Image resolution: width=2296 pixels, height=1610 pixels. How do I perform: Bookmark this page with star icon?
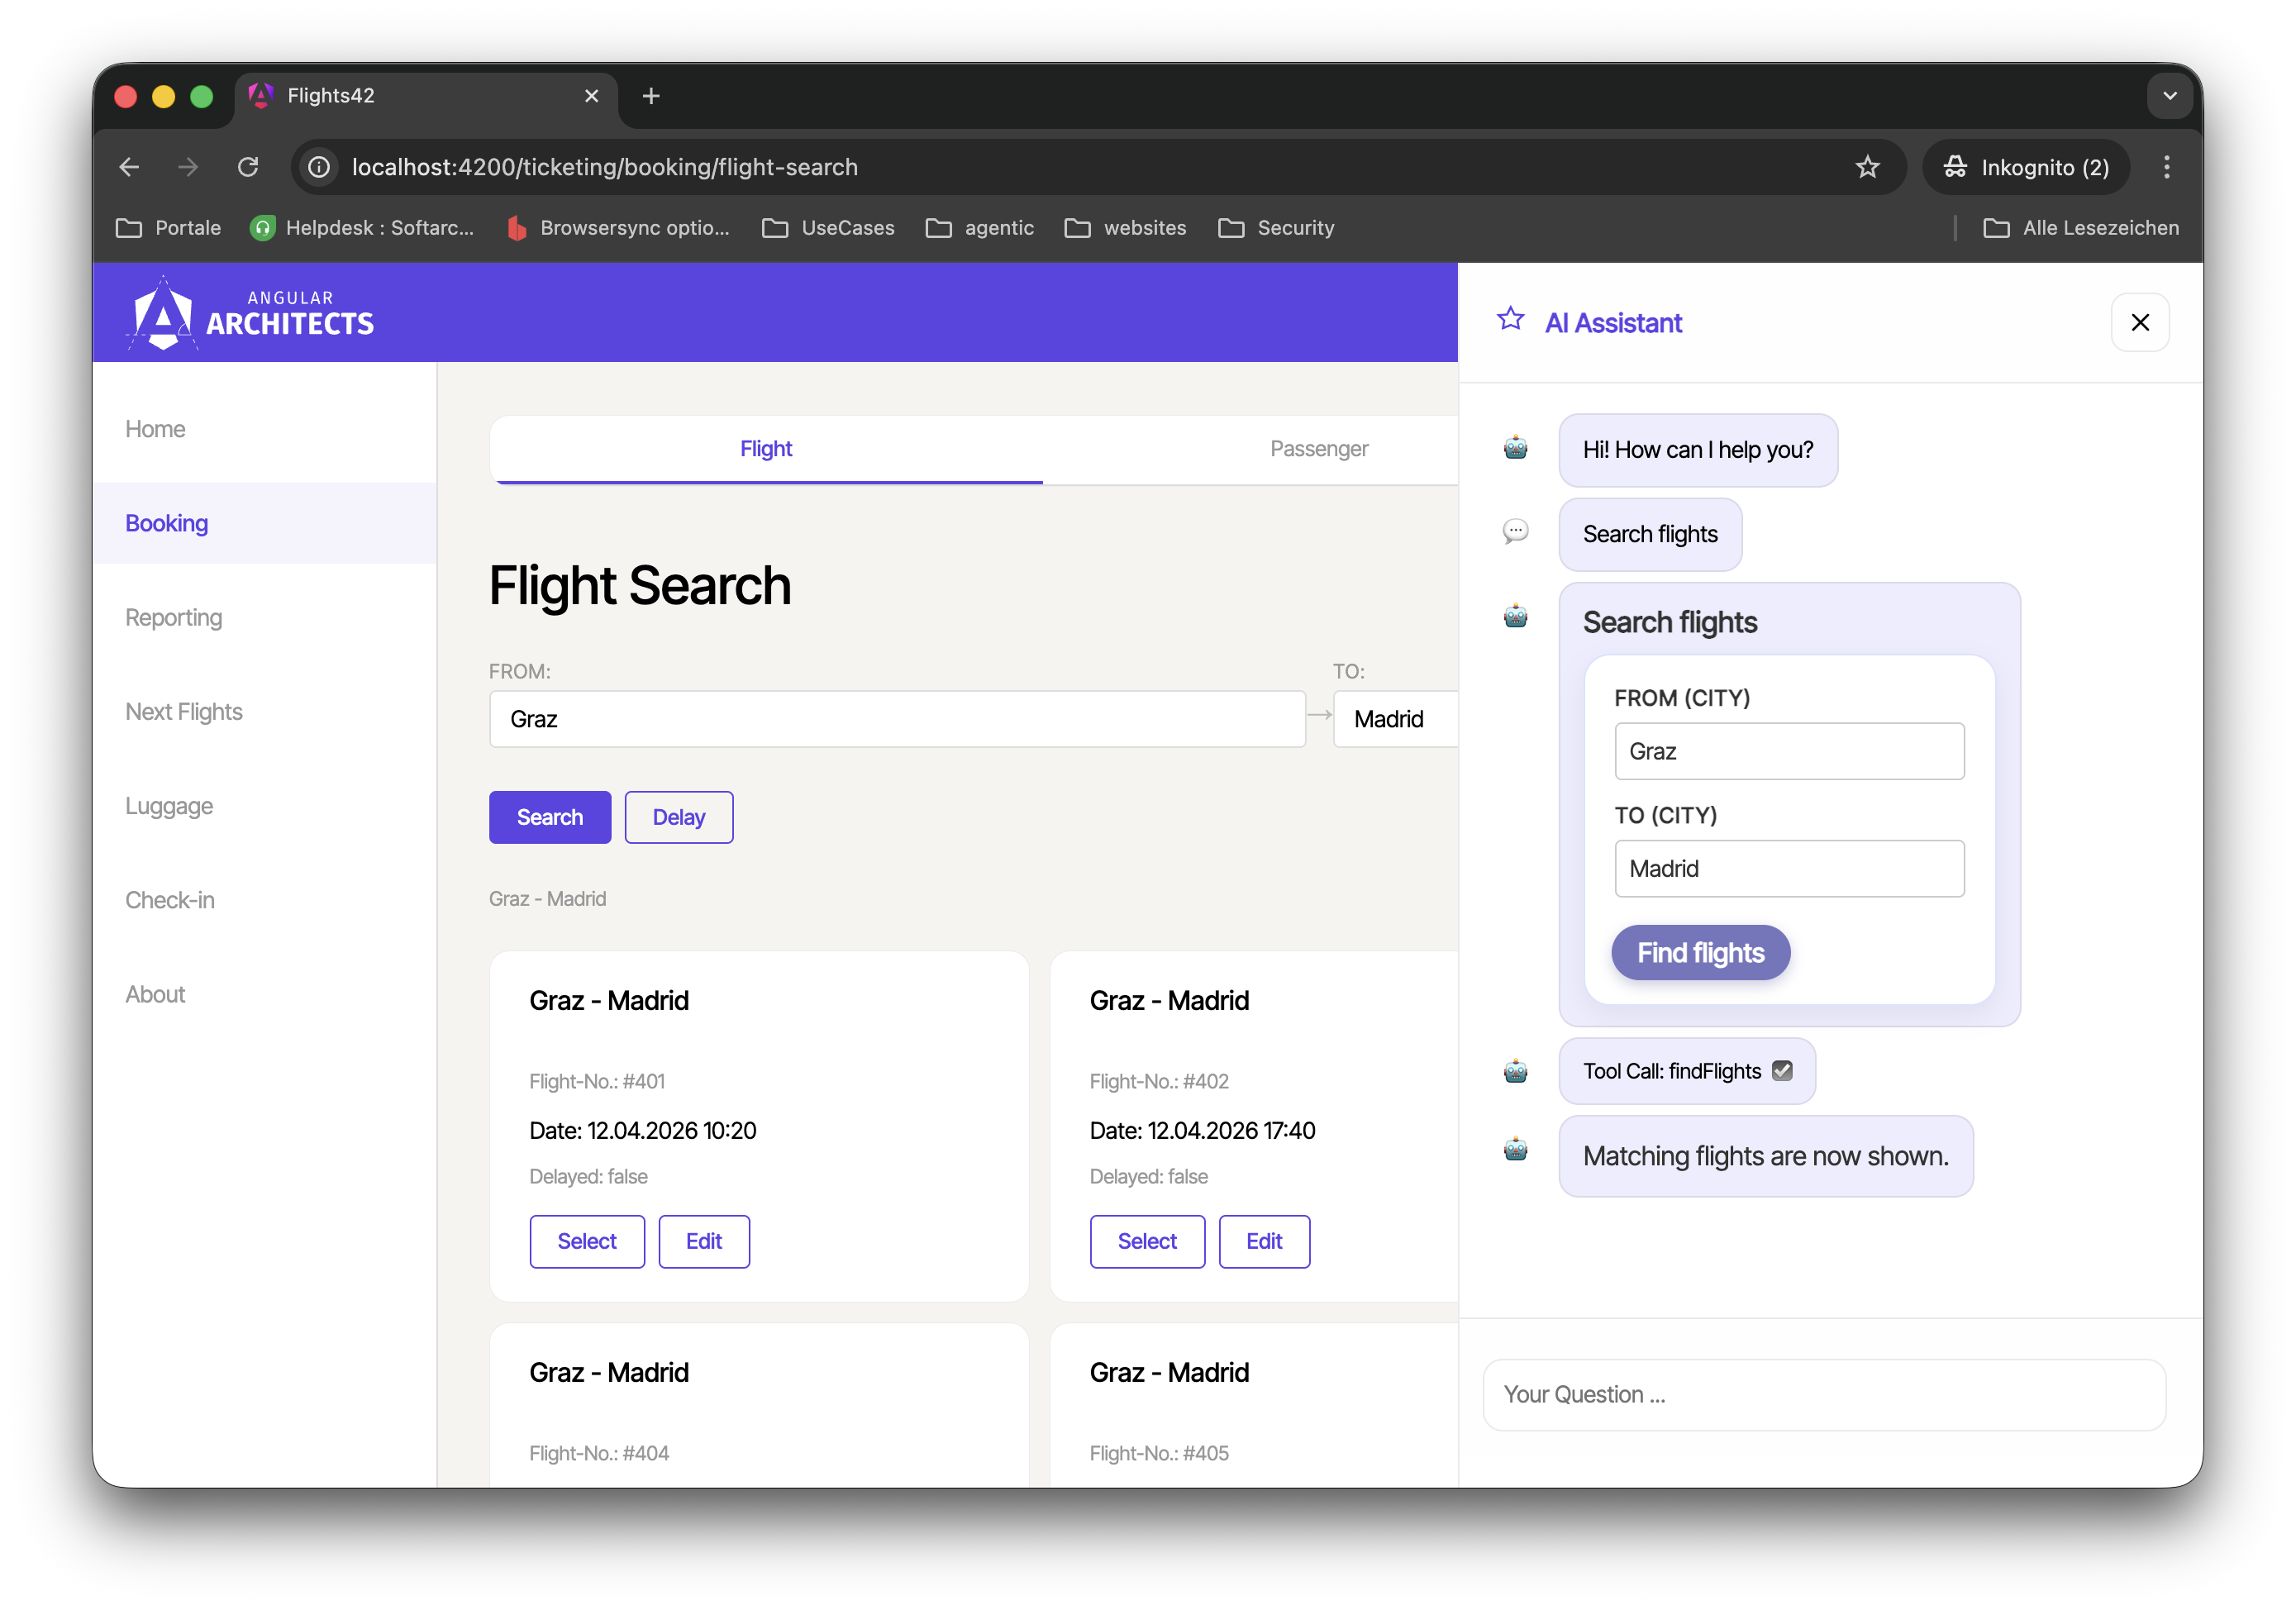1867,167
